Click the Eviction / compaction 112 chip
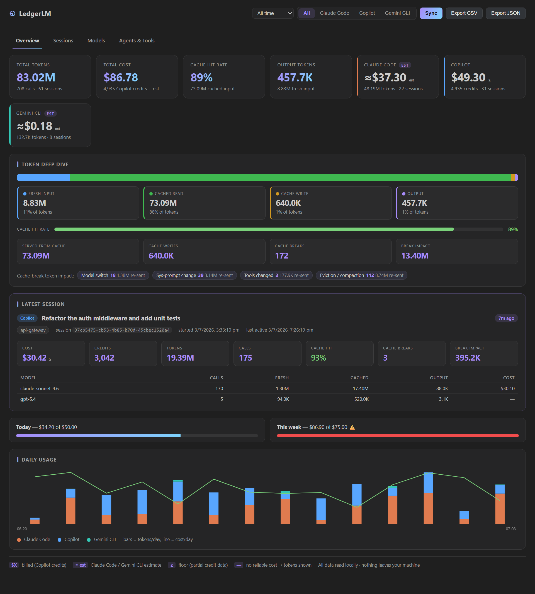 (x=362, y=275)
